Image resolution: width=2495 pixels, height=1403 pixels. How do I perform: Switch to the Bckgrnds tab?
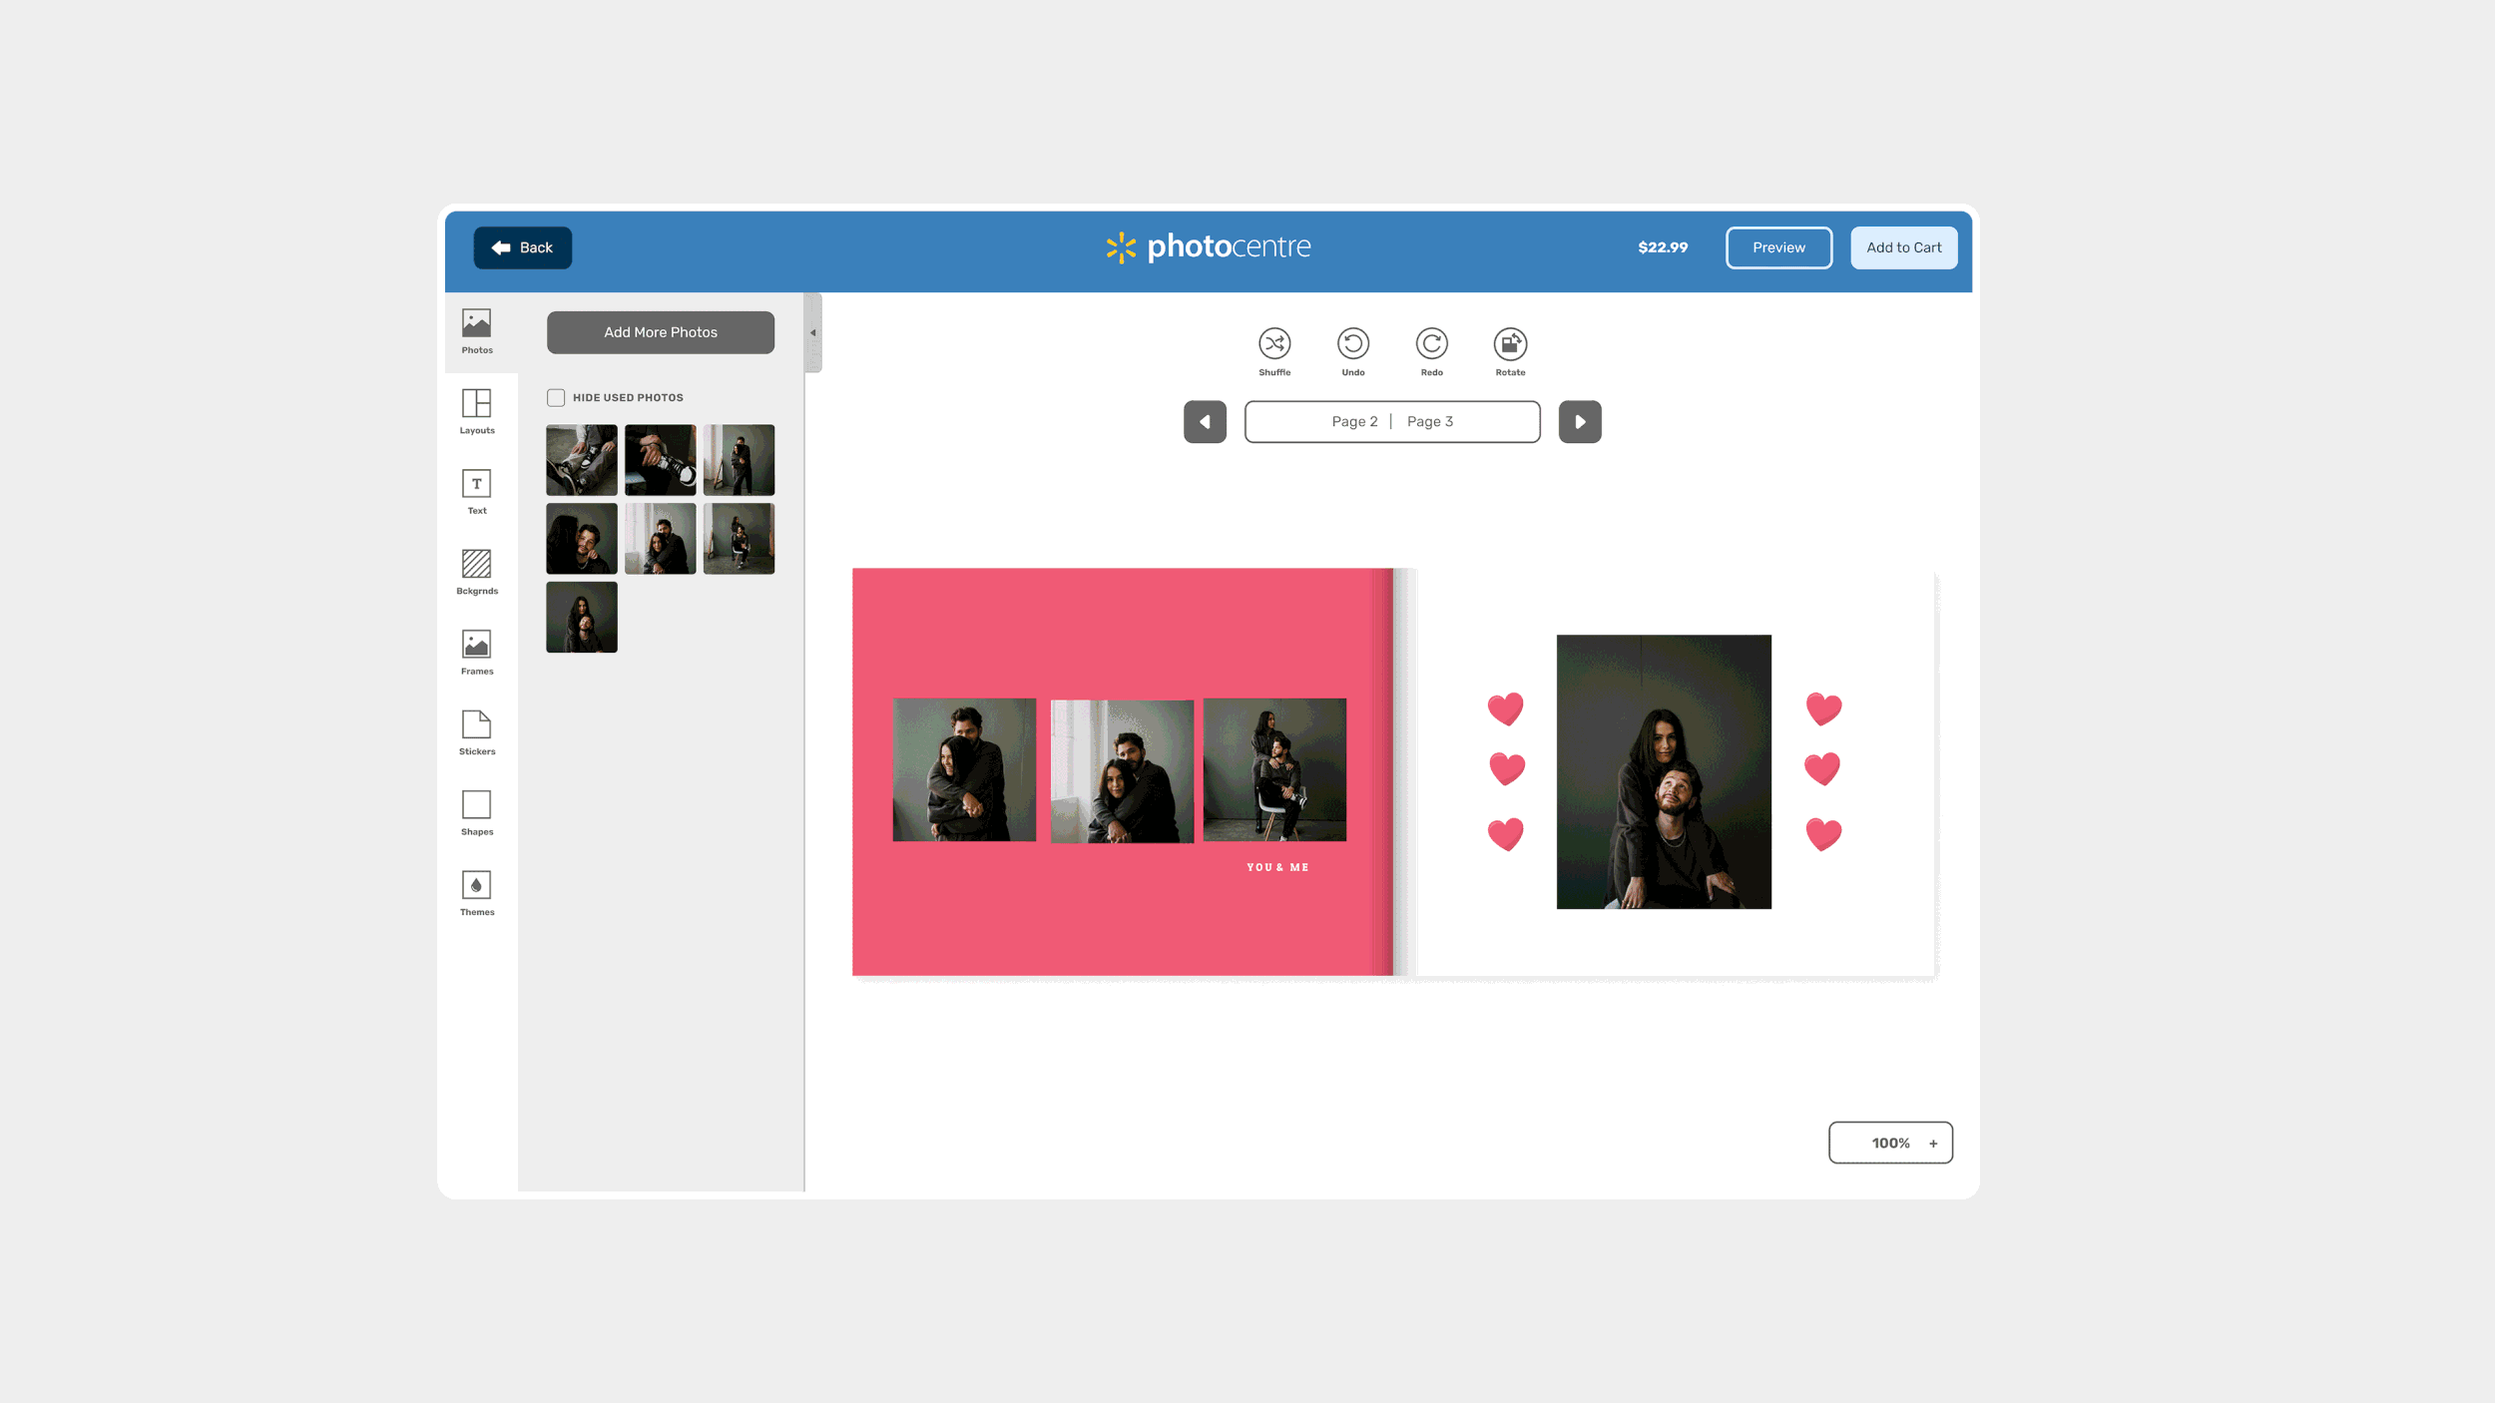[477, 571]
